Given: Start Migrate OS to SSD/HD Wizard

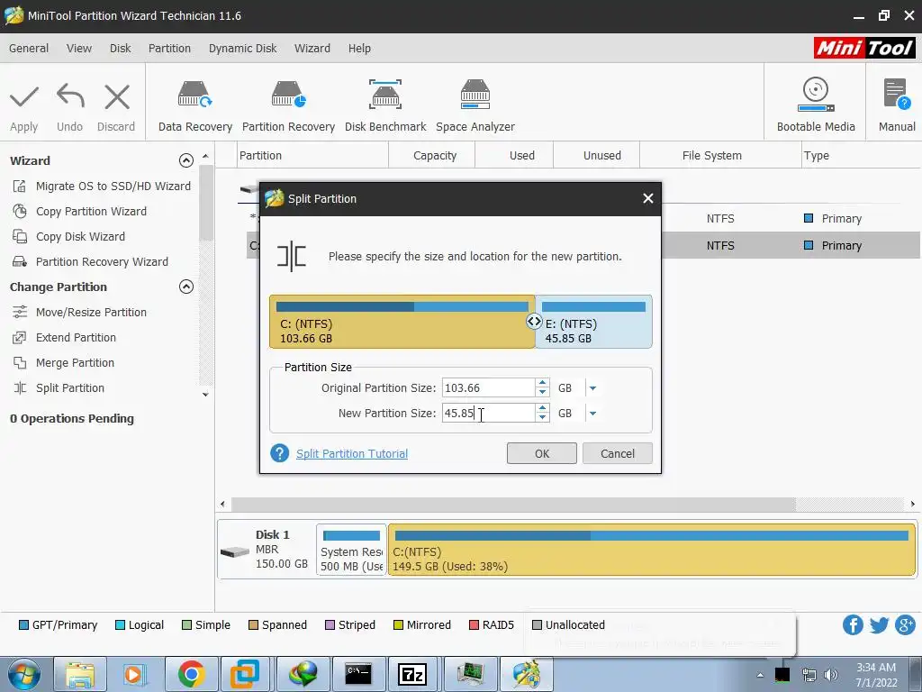Looking at the screenshot, I should tap(113, 186).
